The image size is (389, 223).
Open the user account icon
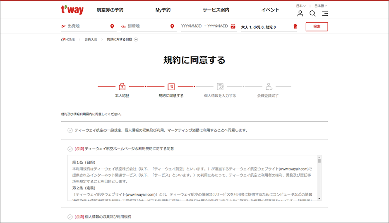(x=300, y=13)
